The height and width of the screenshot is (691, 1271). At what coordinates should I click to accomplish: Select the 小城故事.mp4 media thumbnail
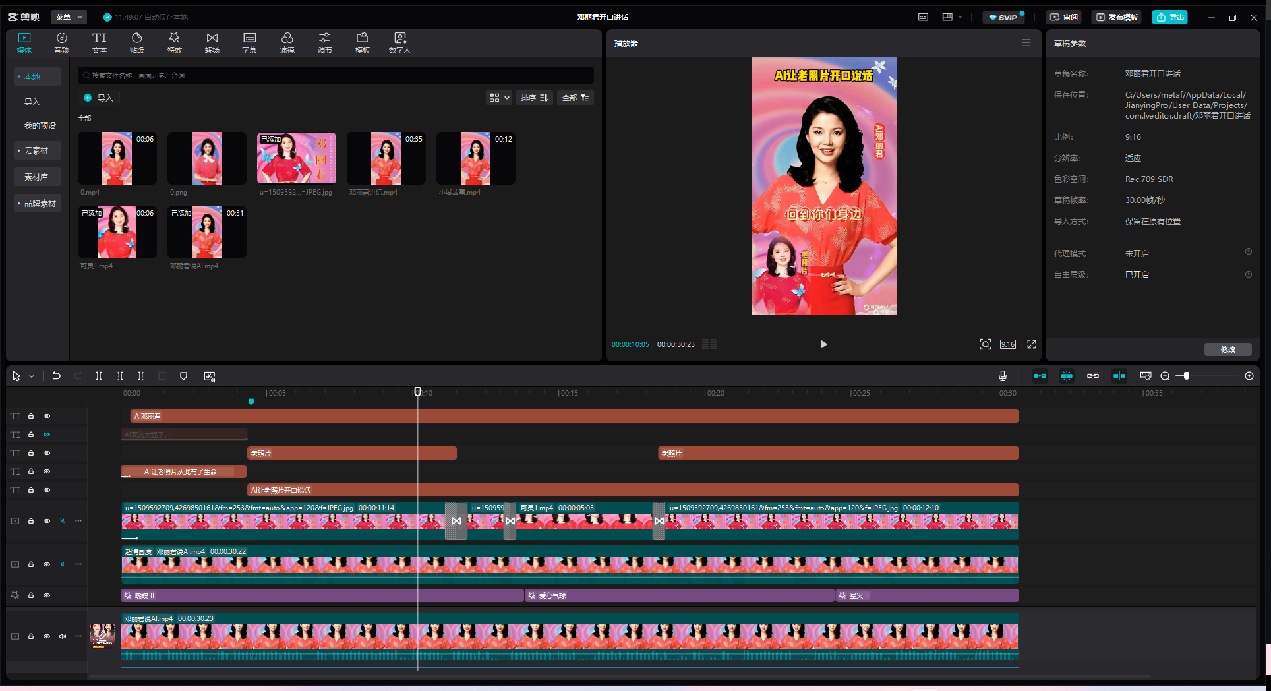pyautogui.click(x=476, y=158)
